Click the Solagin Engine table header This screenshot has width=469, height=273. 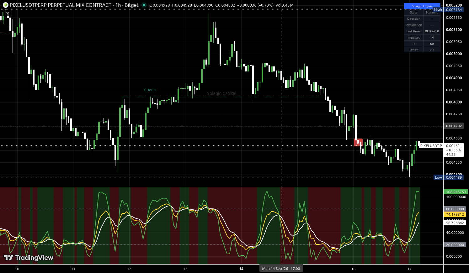[x=422, y=6]
